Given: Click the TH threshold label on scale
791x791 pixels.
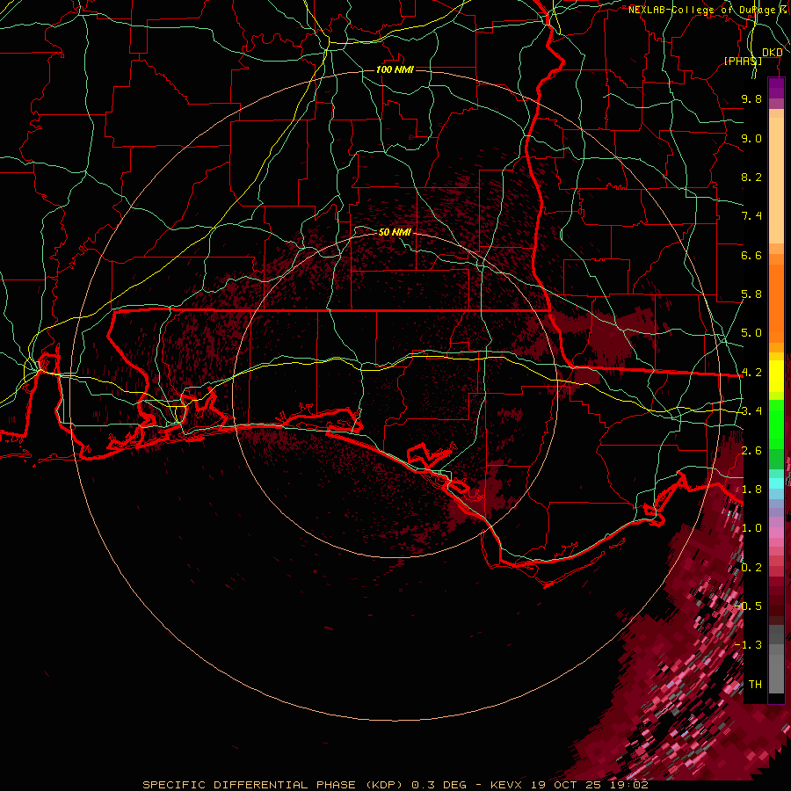Looking at the screenshot, I should [x=755, y=685].
